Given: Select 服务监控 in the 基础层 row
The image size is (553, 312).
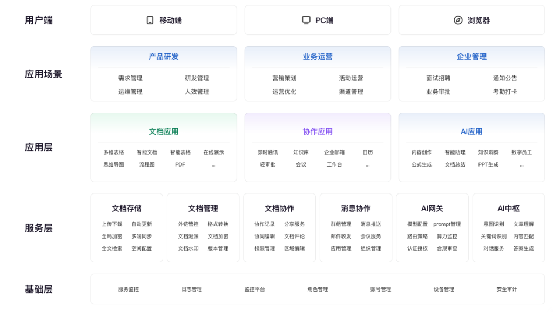Looking at the screenshot, I should pos(129,289).
